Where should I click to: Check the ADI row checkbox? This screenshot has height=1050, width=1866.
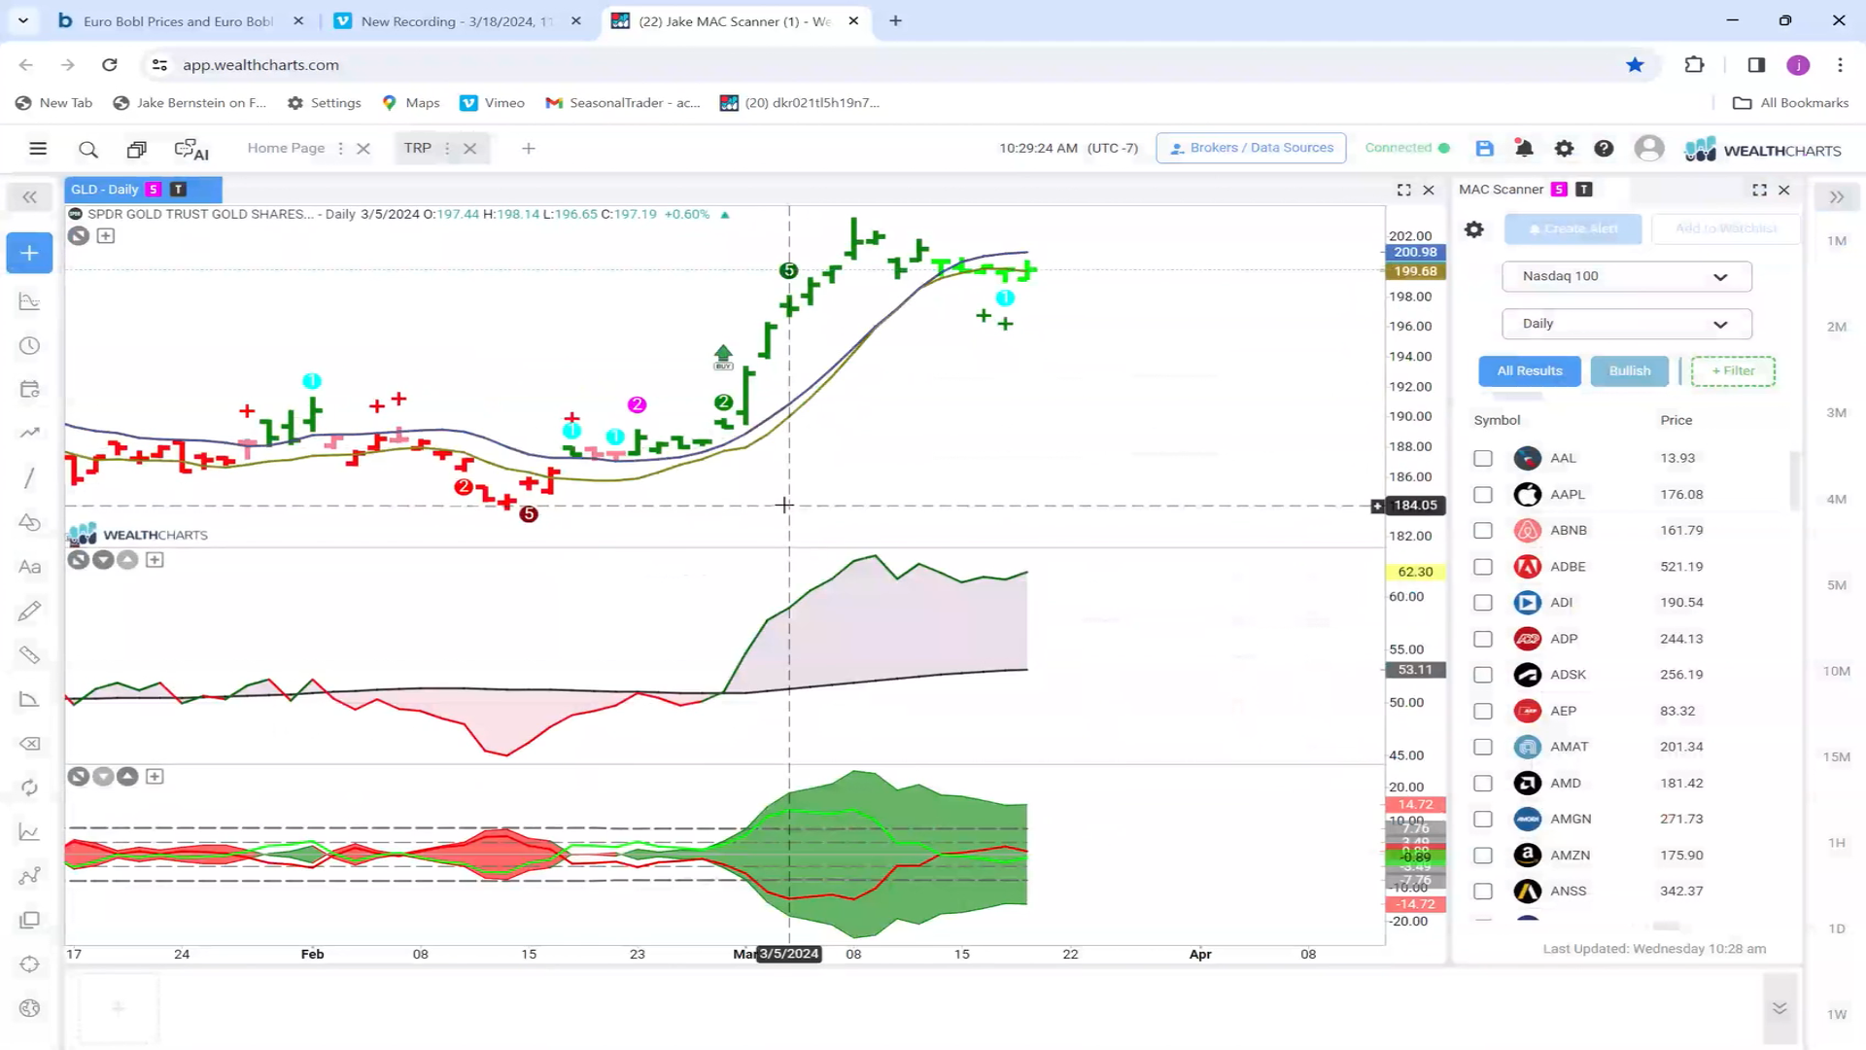click(x=1483, y=602)
